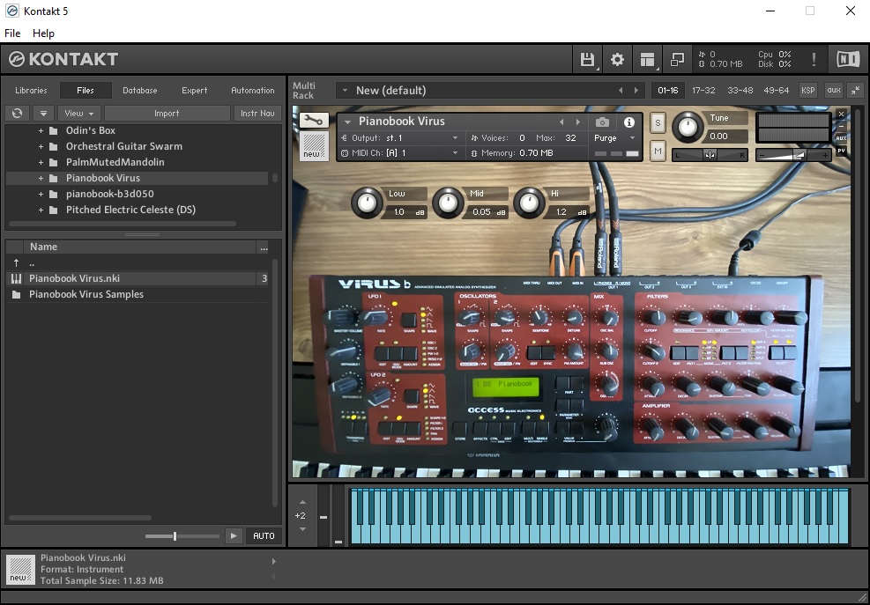The image size is (870, 605).
Task: Click the instrument volume slider
Action: tap(793, 156)
